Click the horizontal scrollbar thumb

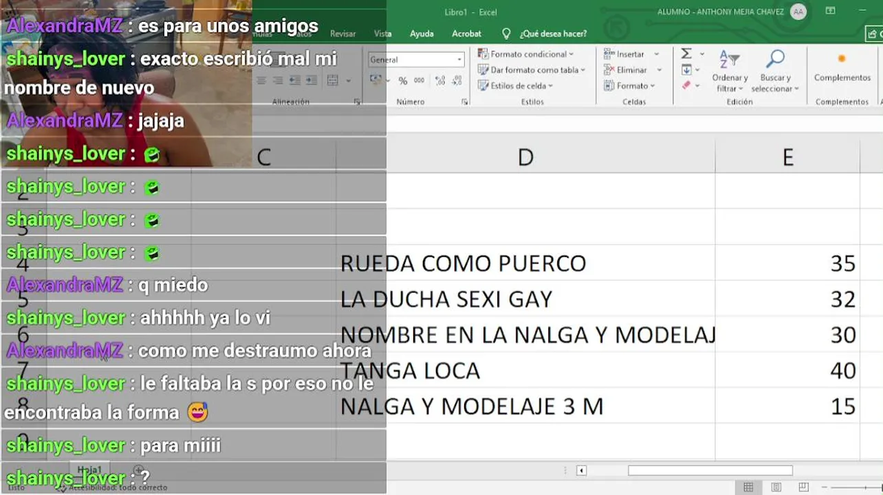click(710, 470)
